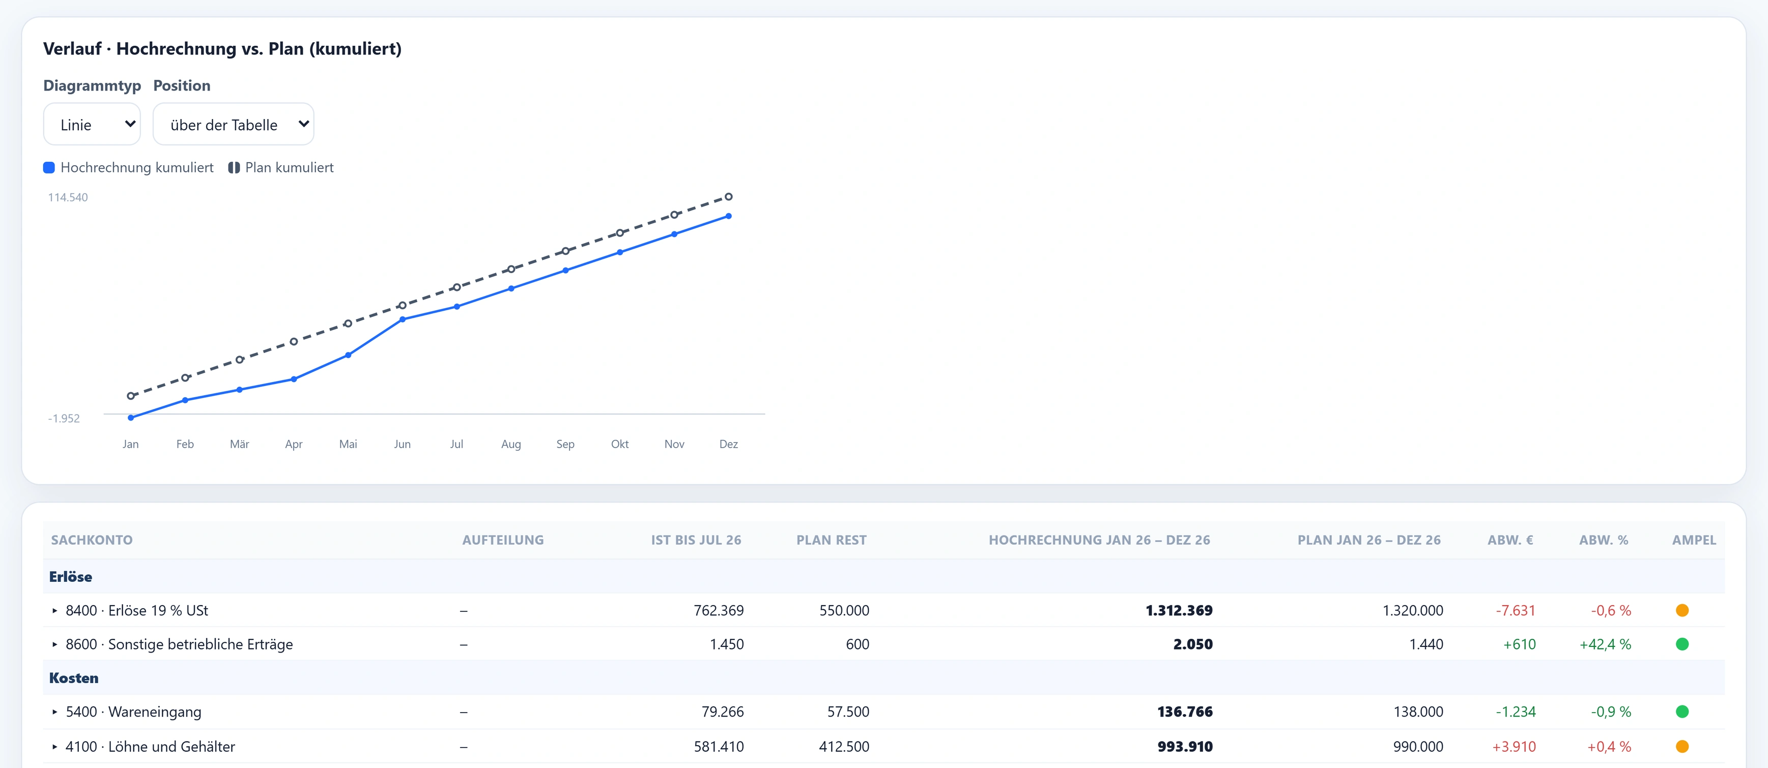Click the deviation -7.631
Viewport: 1768px width, 768px height.
point(1516,610)
